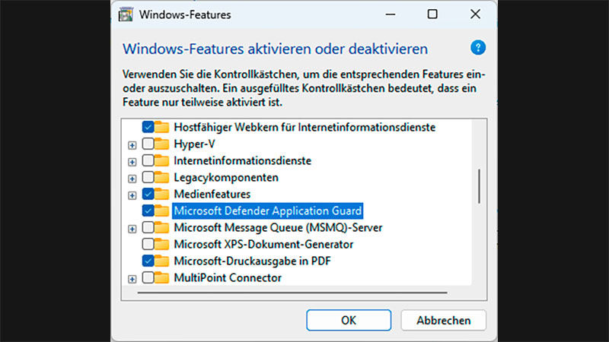Screen dimensions: 609x342
Task: Click folder icon beside Medienfeatures
Action: point(162,194)
